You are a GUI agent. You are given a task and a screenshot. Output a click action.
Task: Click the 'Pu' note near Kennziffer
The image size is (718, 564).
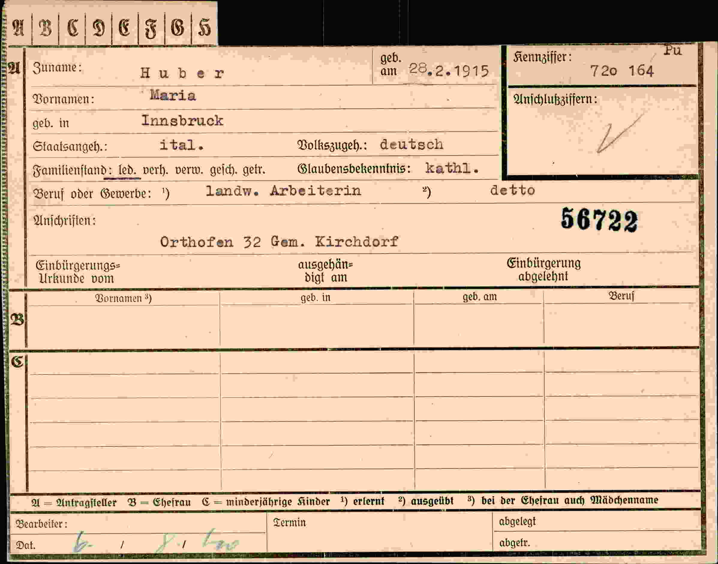coord(673,50)
